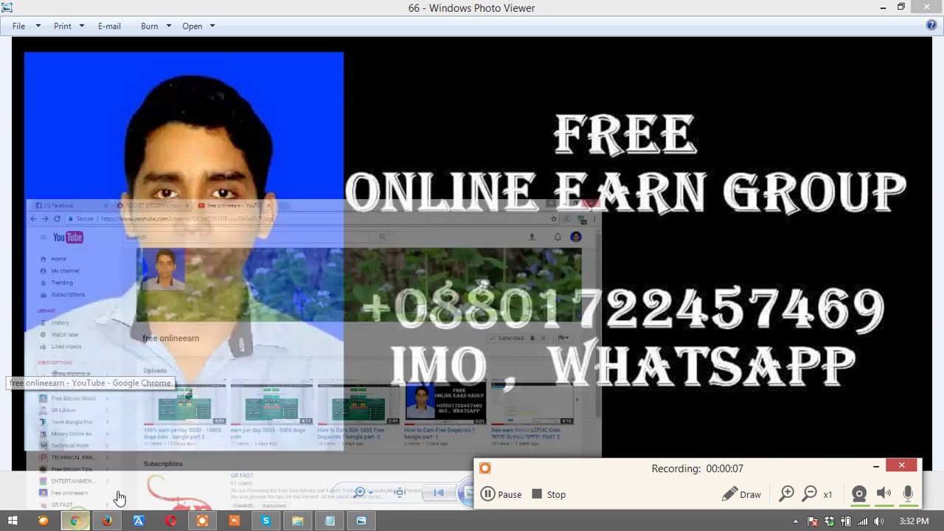Expand the Burn dropdown menu
Viewport: 944px width, 531px height.
[x=156, y=26]
